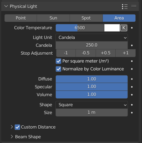Click the Specular 1.00 slider

click(x=92, y=87)
